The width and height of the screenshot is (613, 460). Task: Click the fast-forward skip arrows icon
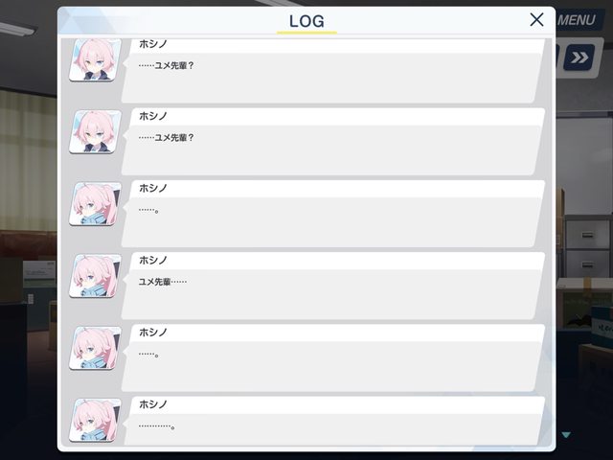(x=579, y=57)
